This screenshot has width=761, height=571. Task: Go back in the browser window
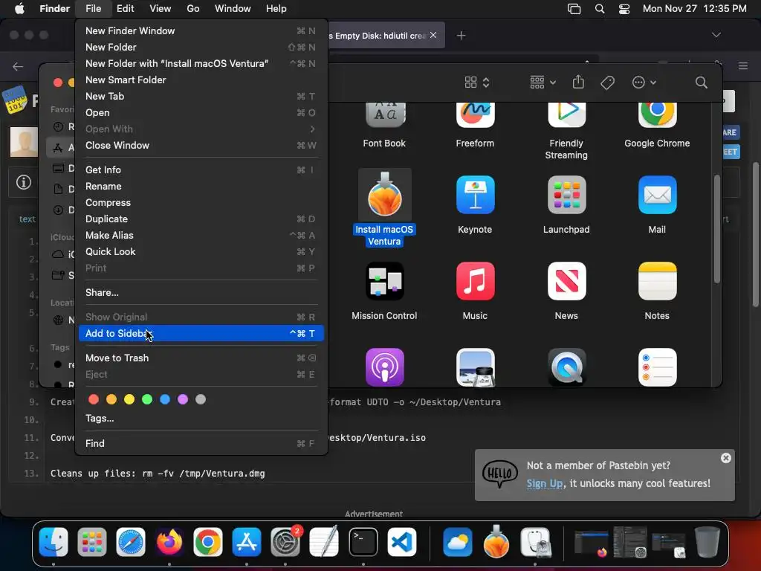click(18, 66)
